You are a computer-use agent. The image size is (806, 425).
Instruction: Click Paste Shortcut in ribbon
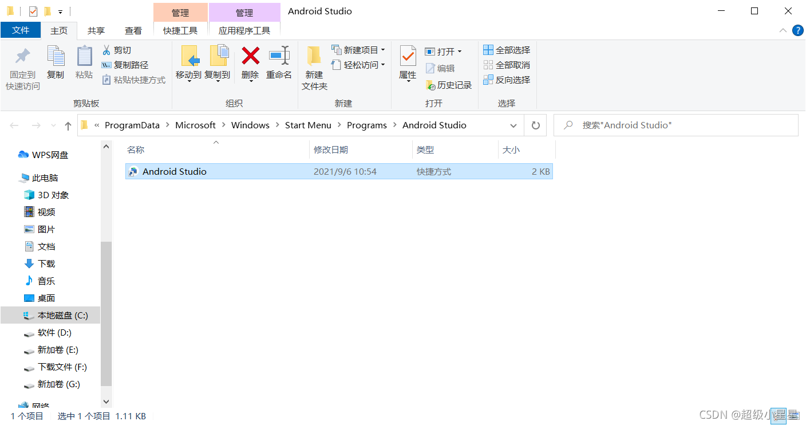(x=134, y=80)
